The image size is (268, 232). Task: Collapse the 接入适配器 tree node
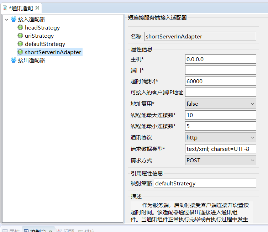(7, 20)
